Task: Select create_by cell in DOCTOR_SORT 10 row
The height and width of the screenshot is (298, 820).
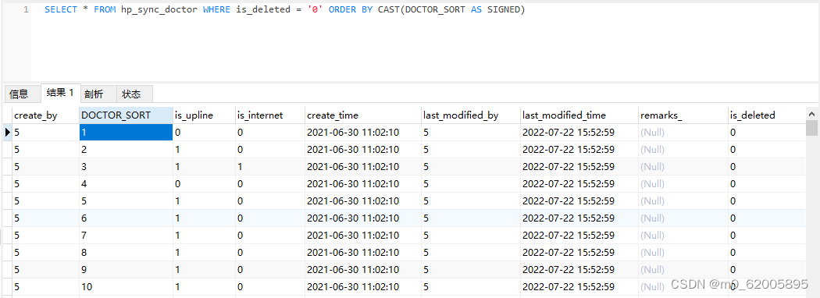Action: coord(45,287)
